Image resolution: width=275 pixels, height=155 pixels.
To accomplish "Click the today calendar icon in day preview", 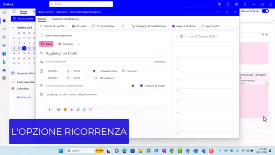I will coord(181,37).
